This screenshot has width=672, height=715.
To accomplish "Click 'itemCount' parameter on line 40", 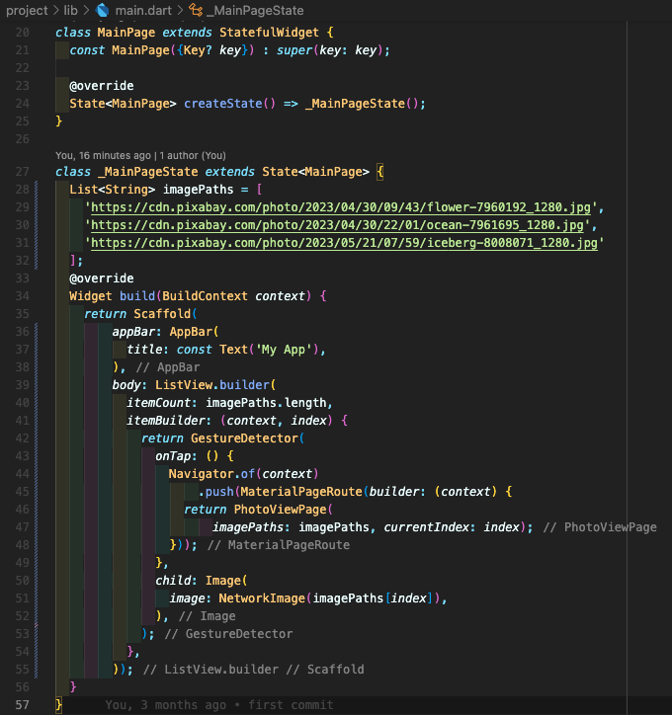I will click(159, 403).
